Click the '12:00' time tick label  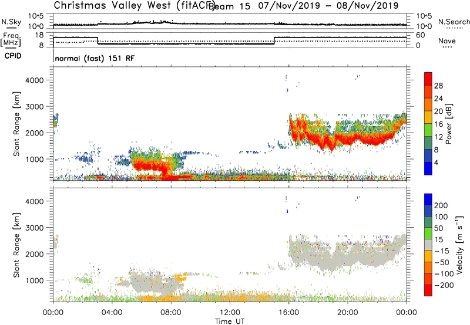[x=230, y=313]
